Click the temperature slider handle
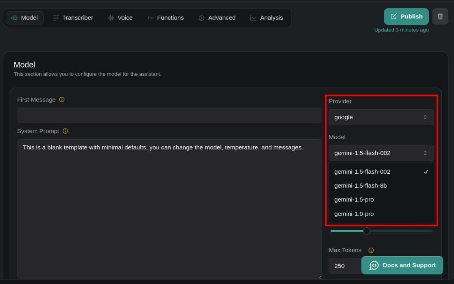The width and height of the screenshot is (454, 284). tap(367, 231)
